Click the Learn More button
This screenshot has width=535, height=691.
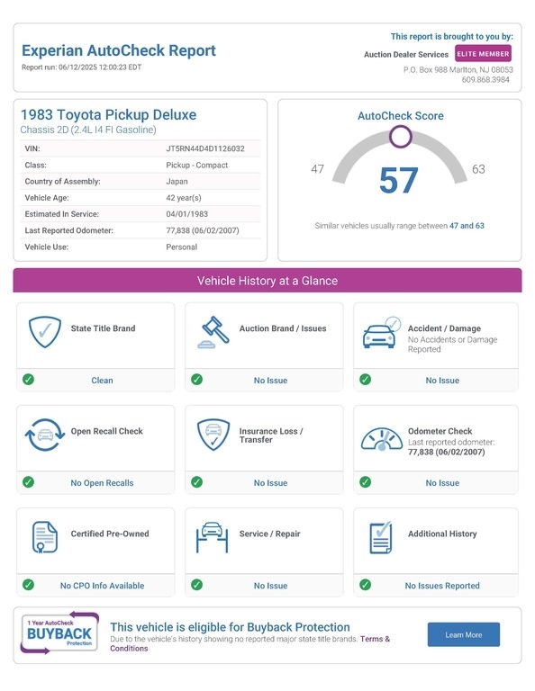464,634
